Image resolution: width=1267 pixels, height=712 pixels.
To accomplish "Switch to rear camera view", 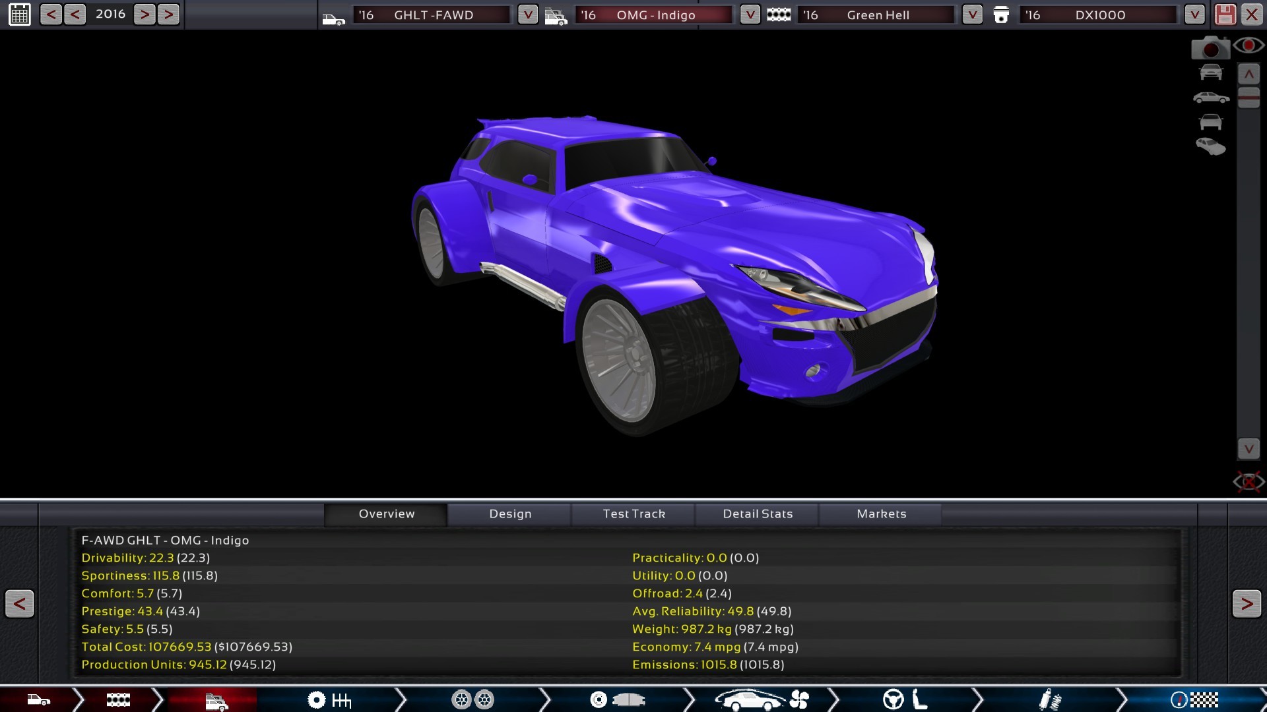I will click(1211, 122).
